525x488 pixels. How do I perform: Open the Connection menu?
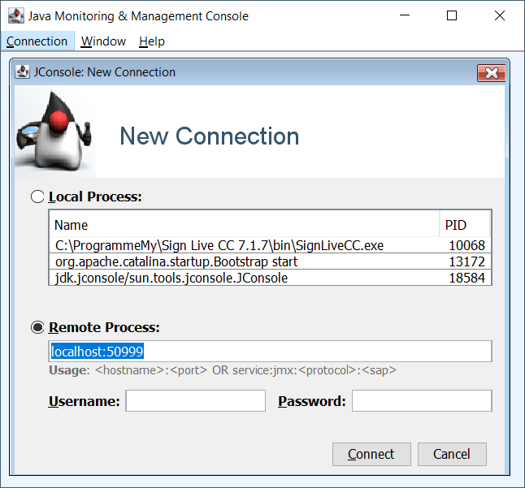pyautogui.click(x=37, y=41)
